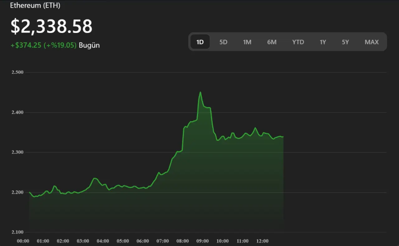The height and width of the screenshot is (246, 399).
Task: Click the 07:00 time axis label
Action: 163,241
